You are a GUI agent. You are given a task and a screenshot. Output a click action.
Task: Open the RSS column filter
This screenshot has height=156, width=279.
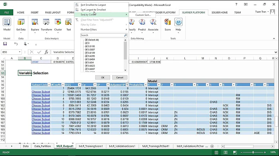(79, 85)
